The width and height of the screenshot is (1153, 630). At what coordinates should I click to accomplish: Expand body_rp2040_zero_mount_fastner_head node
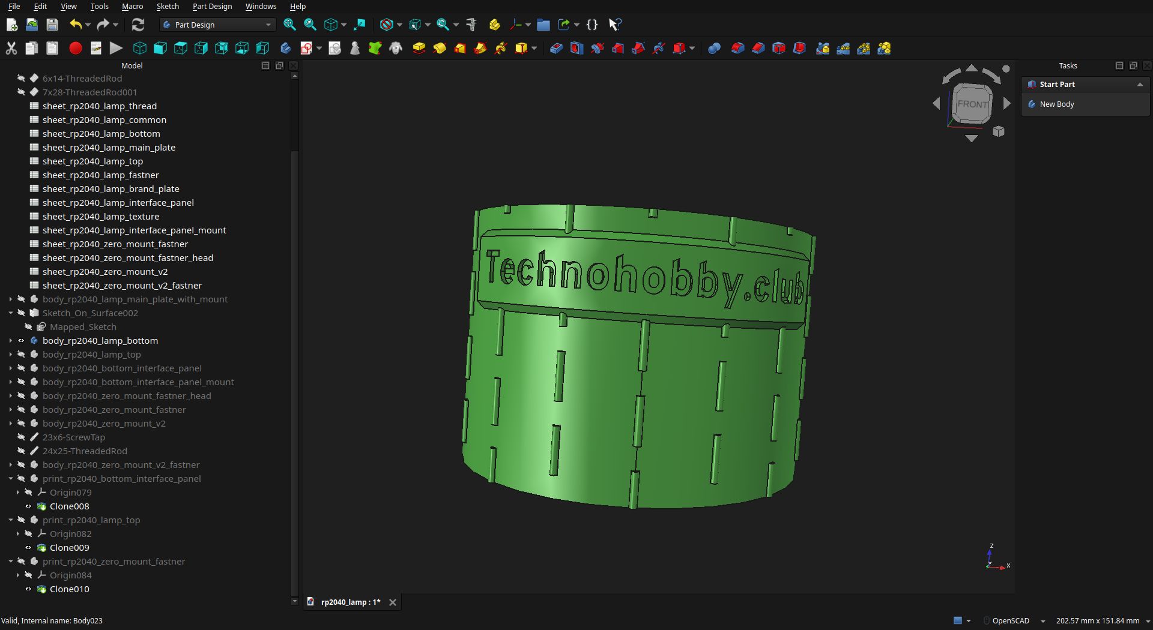tap(10, 396)
